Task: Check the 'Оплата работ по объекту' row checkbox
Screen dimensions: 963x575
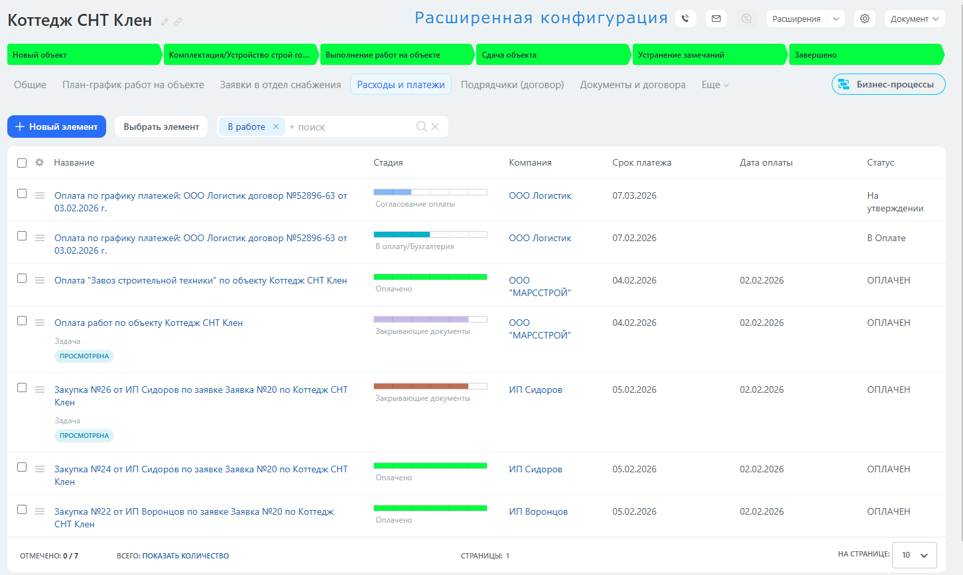Action: (22, 321)
